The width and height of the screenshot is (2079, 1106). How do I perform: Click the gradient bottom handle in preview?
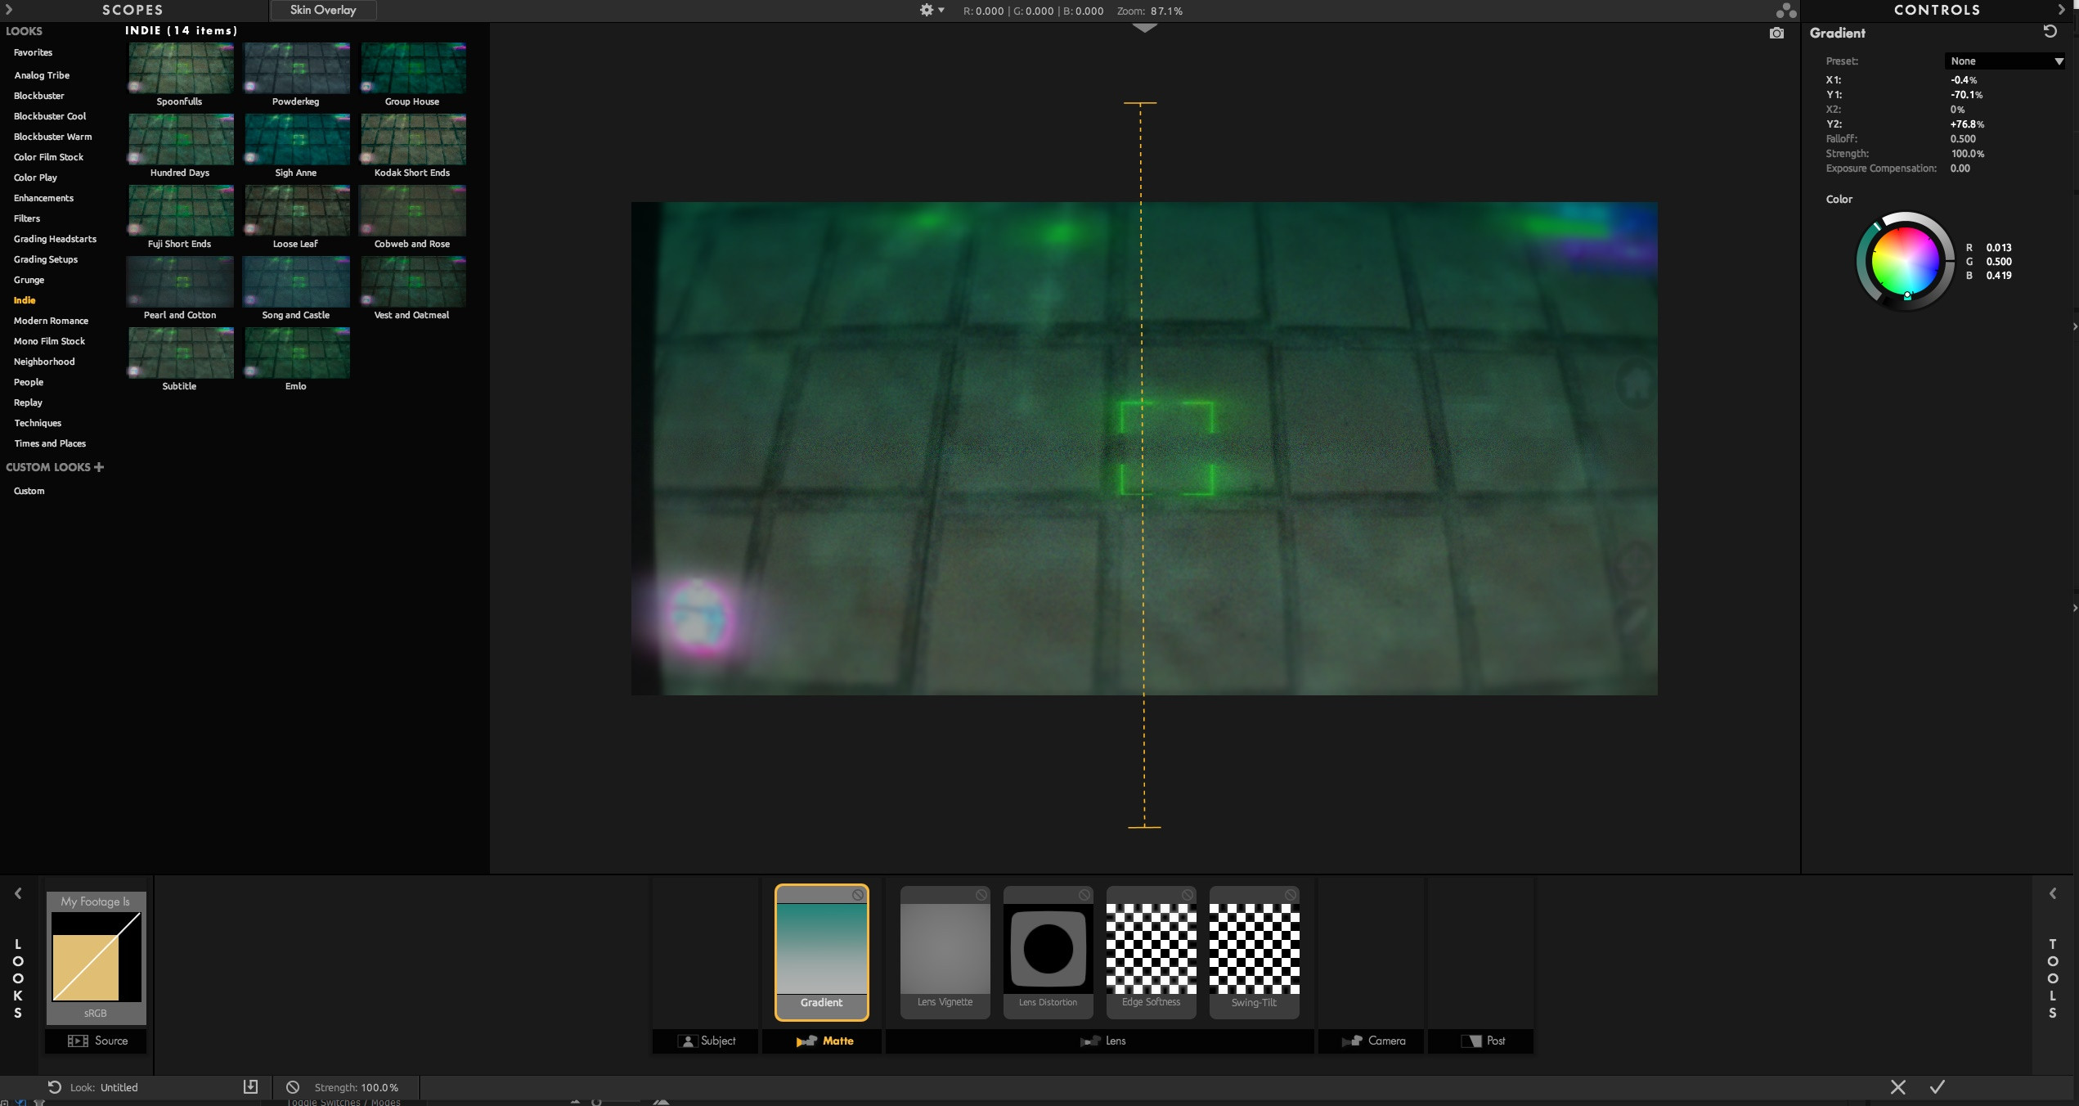click(1144, 827)
